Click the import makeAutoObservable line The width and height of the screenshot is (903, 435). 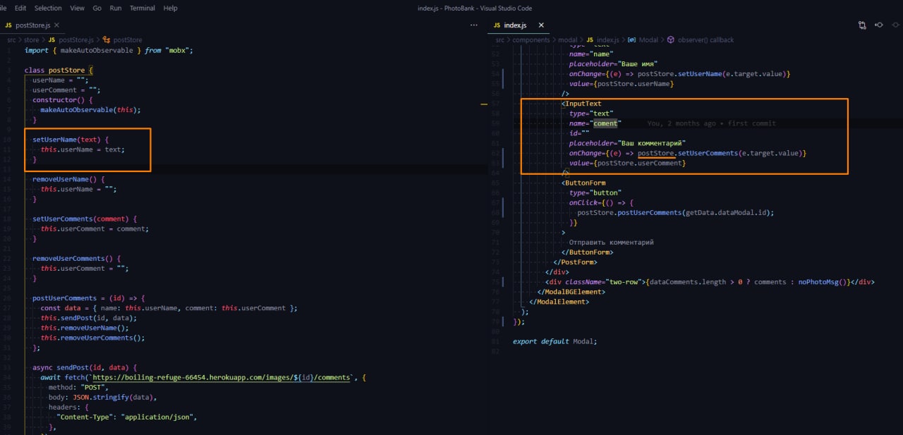click(109, 50)
